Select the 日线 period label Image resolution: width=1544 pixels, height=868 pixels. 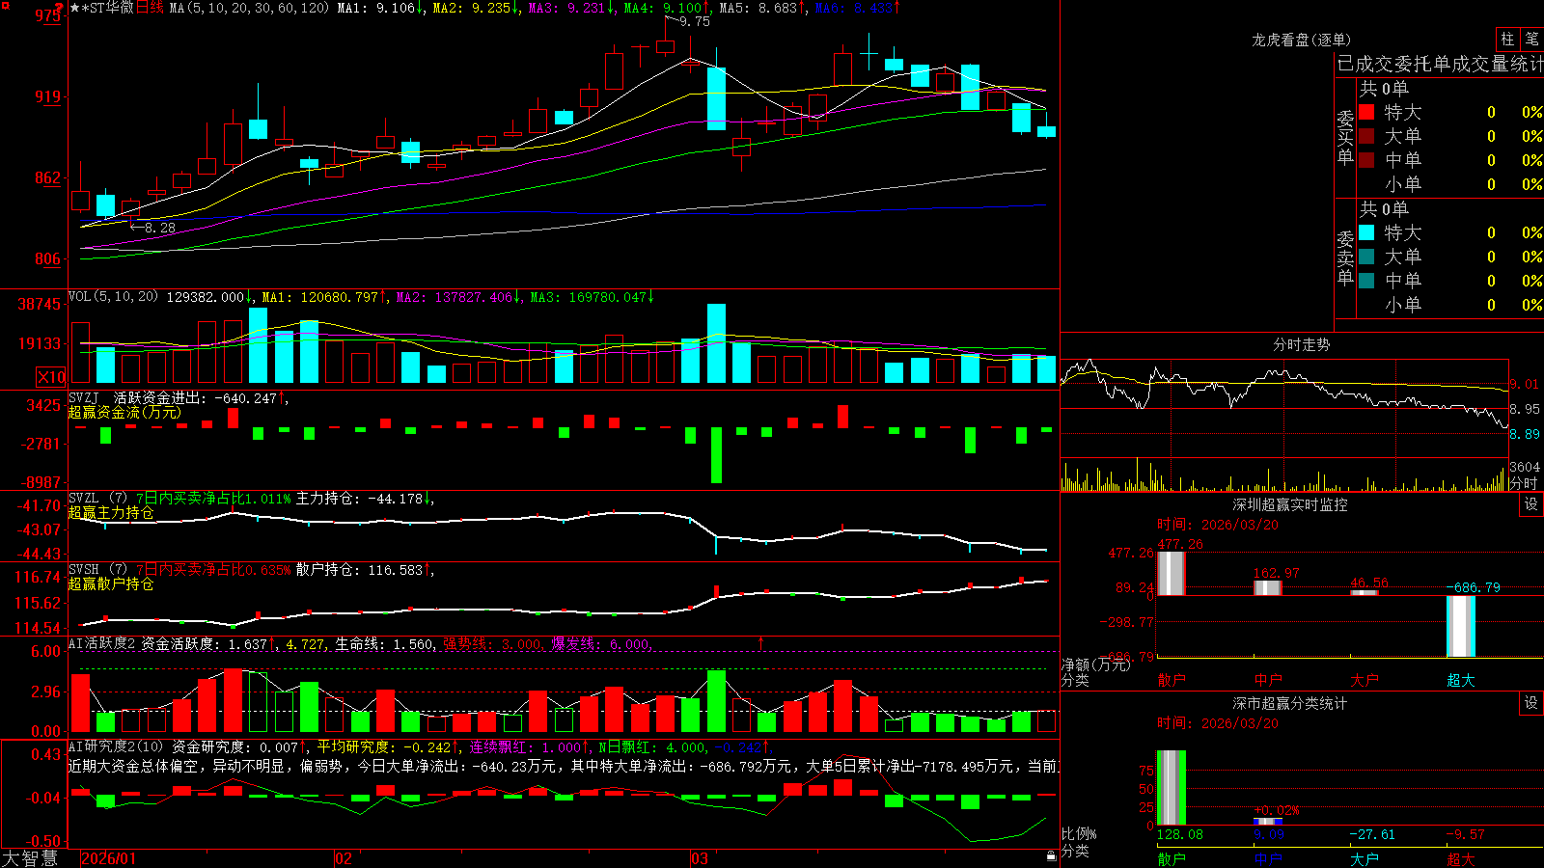(x=150, y=8)
